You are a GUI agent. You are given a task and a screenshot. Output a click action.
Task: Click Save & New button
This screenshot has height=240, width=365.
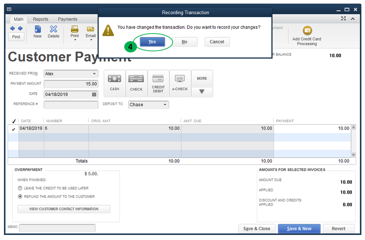[299, 229]
